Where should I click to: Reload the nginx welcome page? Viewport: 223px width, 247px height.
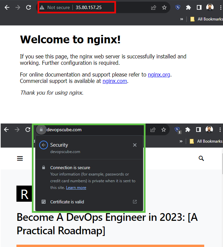29,7
